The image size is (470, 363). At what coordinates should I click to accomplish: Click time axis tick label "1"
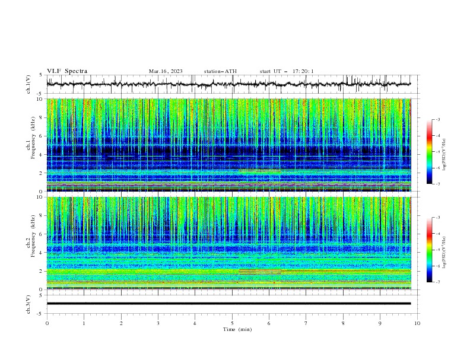point(84,323)
